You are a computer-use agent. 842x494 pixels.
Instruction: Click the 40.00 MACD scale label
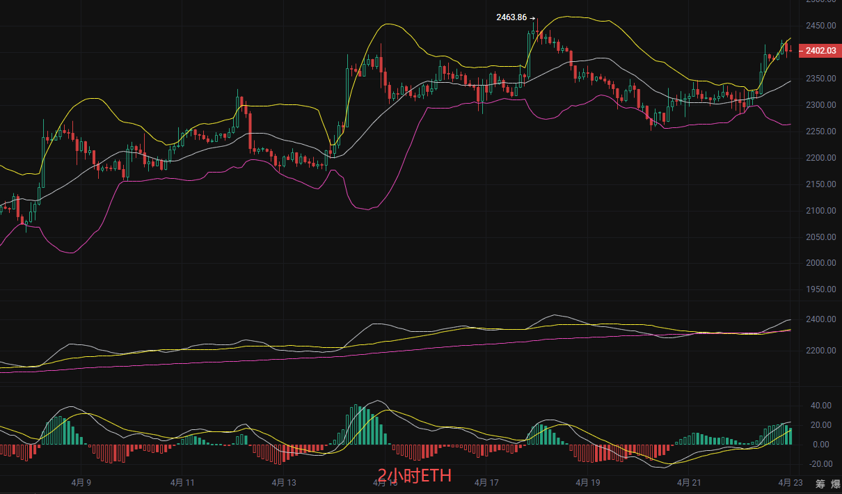click(x=820, y=405)
